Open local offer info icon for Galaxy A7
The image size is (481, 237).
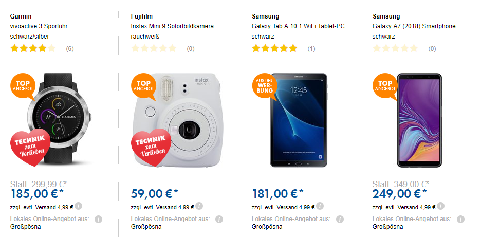point(461,219)
